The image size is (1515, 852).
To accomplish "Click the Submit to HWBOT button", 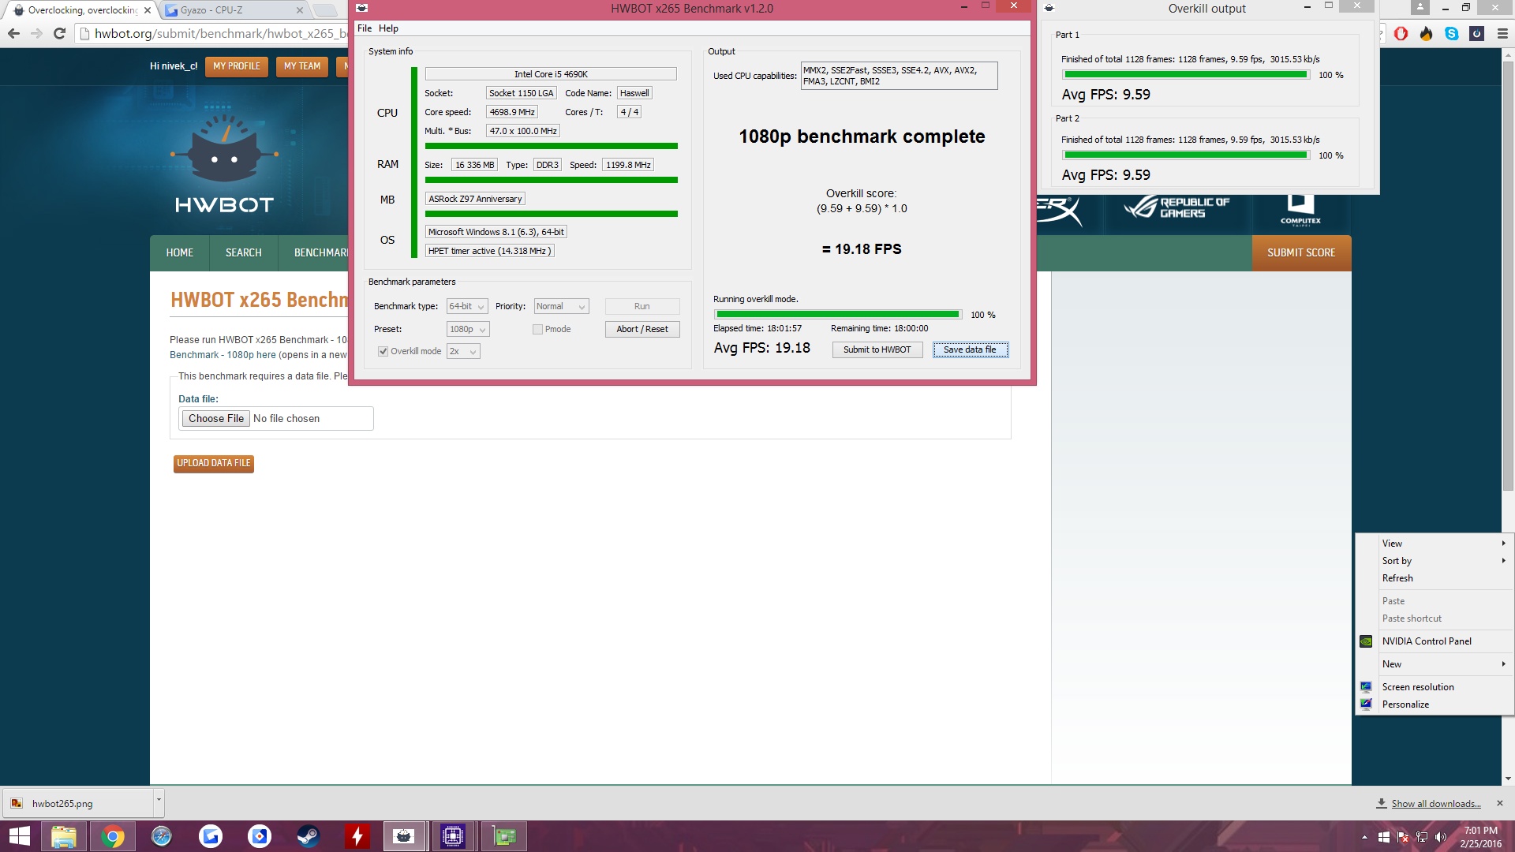I will pyautogui.click(x=877, y=350).
